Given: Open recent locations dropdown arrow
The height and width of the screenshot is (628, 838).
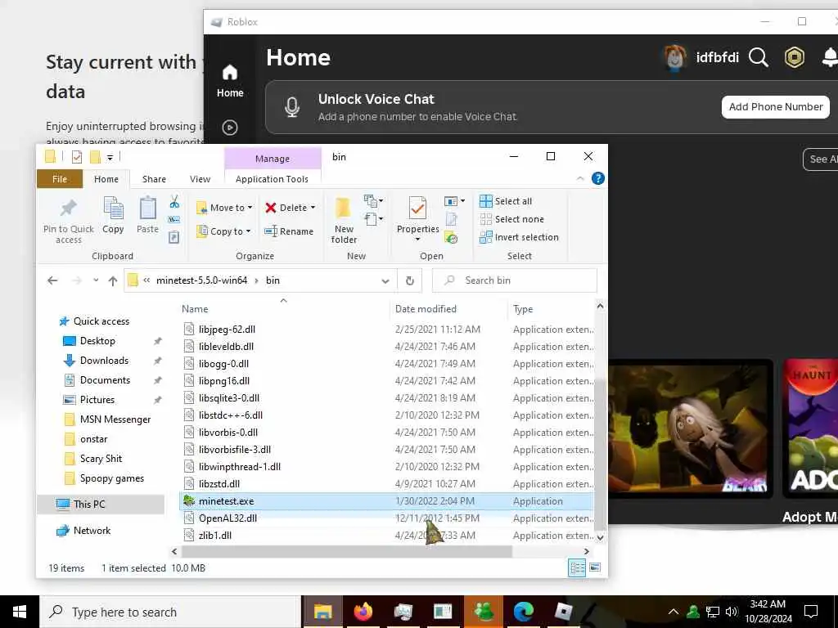Looking at the screenshot, I should tap(96, 280).
